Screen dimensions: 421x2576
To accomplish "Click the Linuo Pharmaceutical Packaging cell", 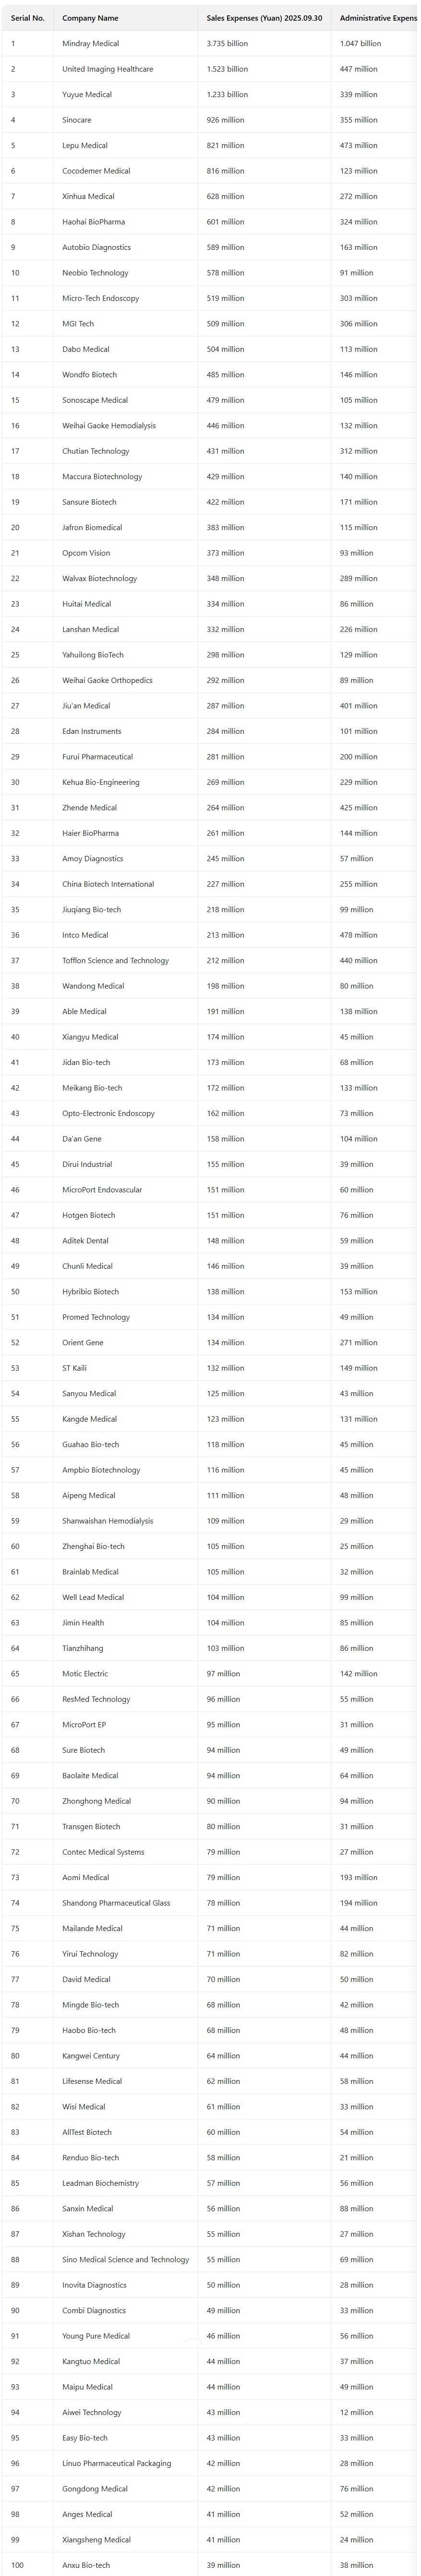I will pos(126,2463).
